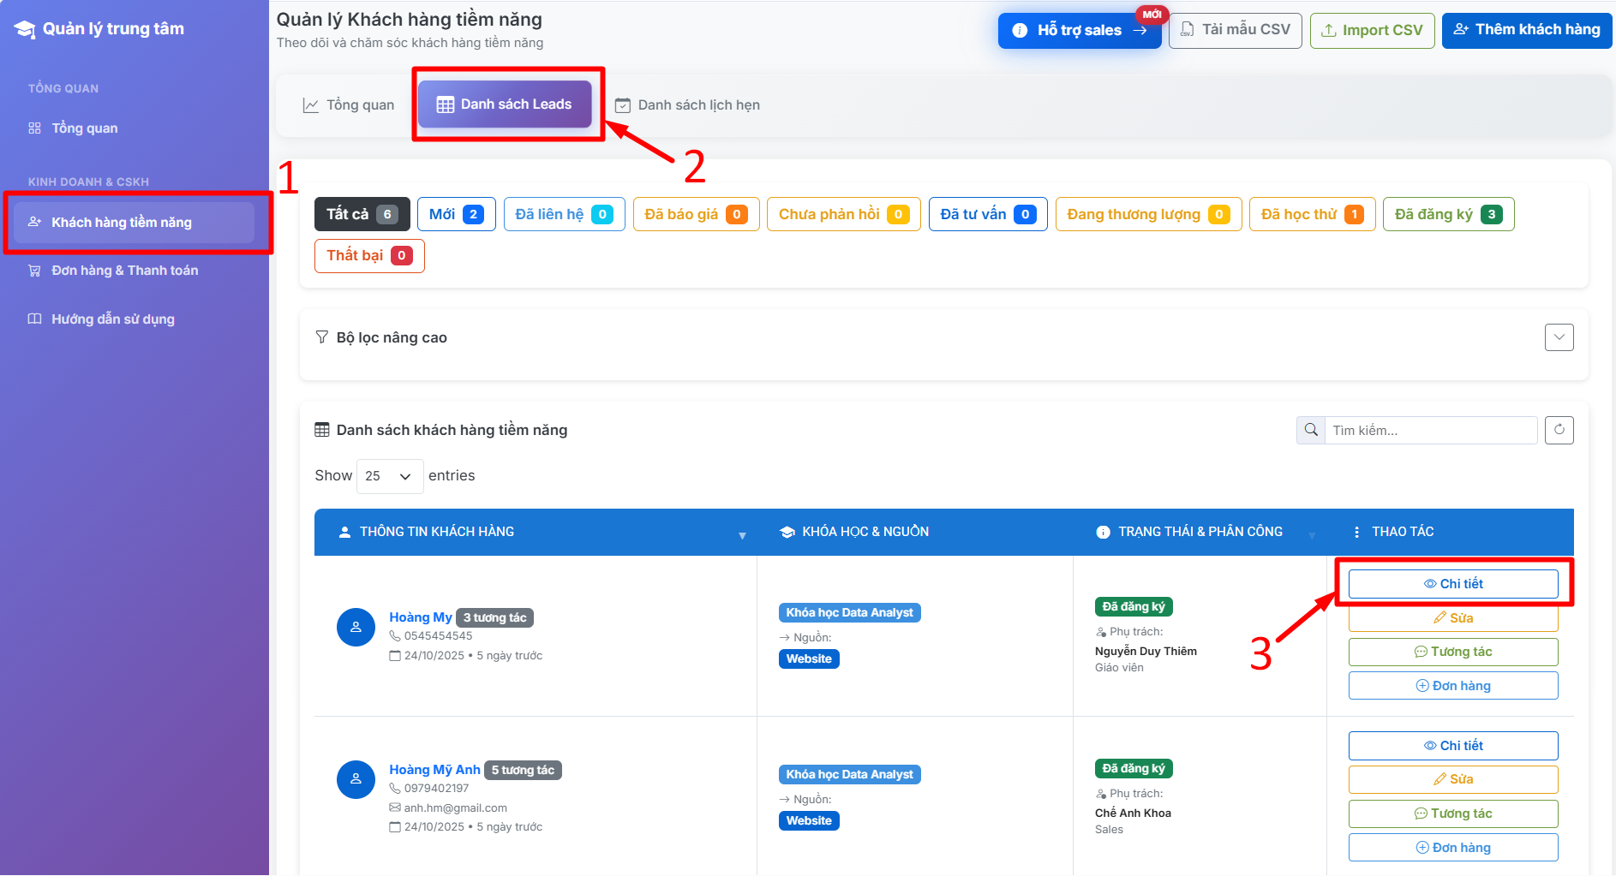The image size is (1616, 876).
Task: Expand the Bộ lọc nâng cao panel
Action: point(1559,337)
